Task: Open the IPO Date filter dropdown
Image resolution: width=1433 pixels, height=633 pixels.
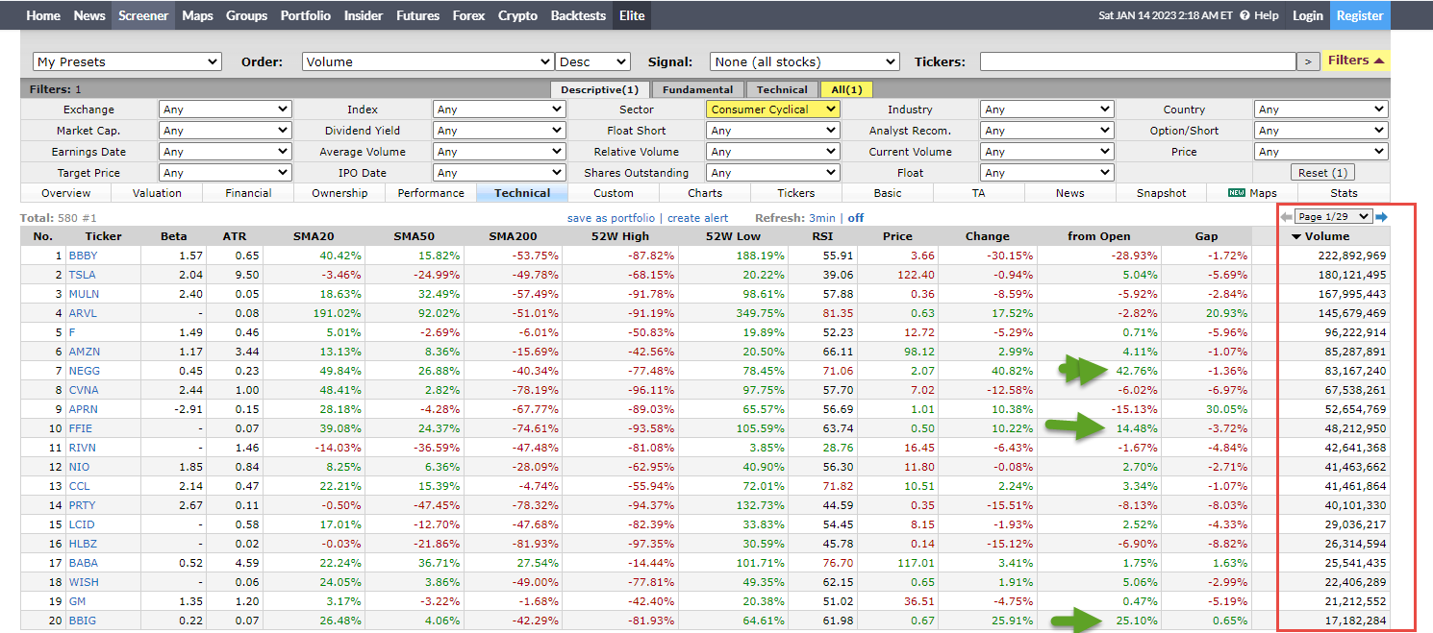Action: 499,173
